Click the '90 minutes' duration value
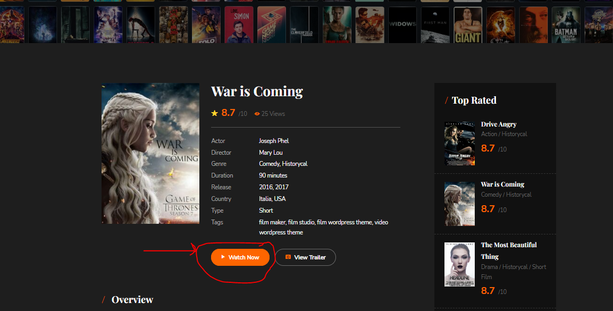This screenshot has height=311, width=613. (273, 175)
